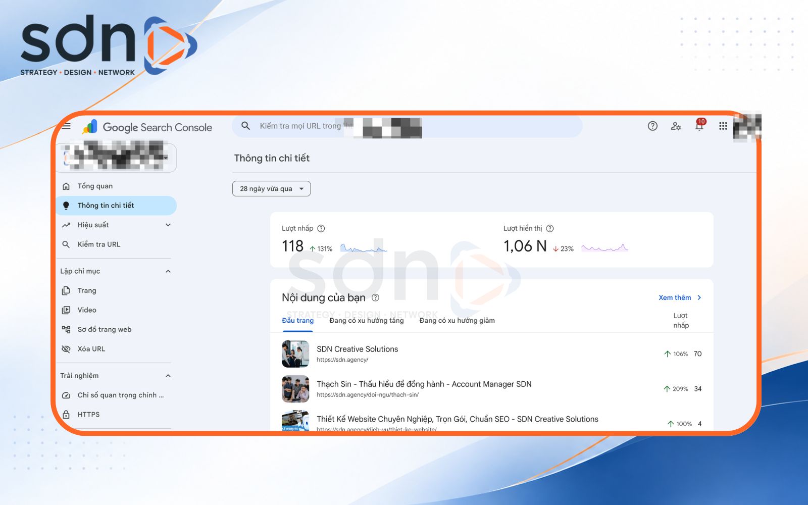Image resolution: width=808 pixels, height=505 pixels.
Task: Open info icon beside Nội dung của bạn
Action: pyautogui.click(x=375, y=297)
